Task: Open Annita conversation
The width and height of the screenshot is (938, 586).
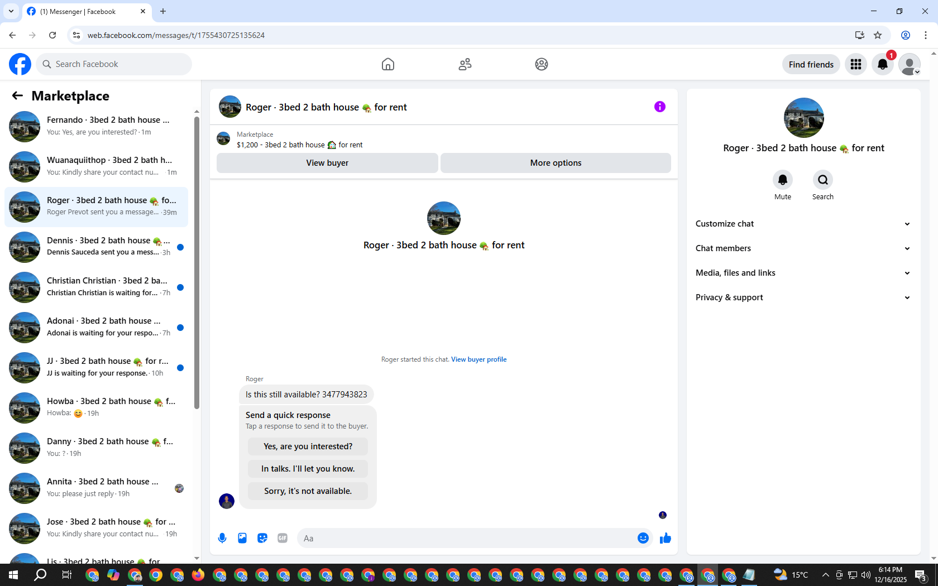Action: pos(96,488)
